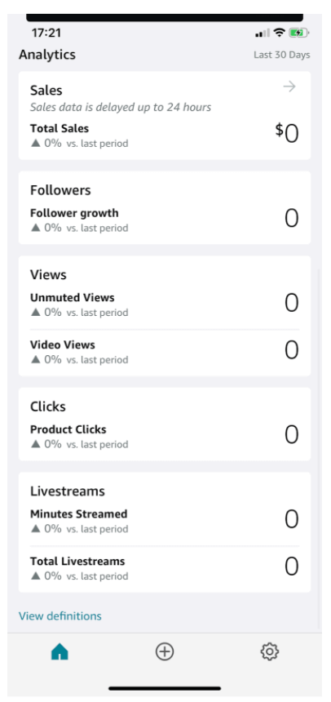Tap the plus circle create icon
Image resolution: width=331 pixels, height=702 pixels.
click(x=165, y=651)
